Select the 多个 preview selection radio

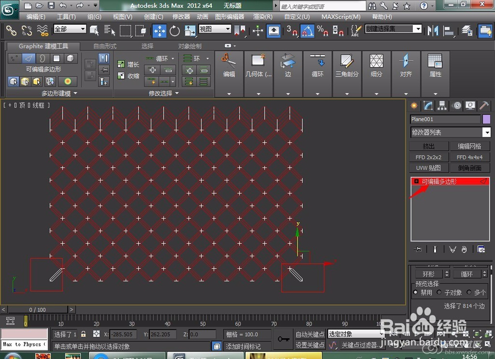tap(468, 292)
